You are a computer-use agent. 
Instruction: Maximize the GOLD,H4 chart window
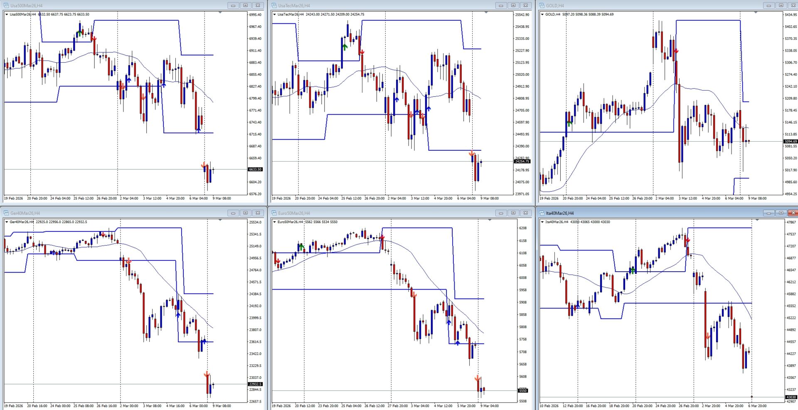point(781,5)
